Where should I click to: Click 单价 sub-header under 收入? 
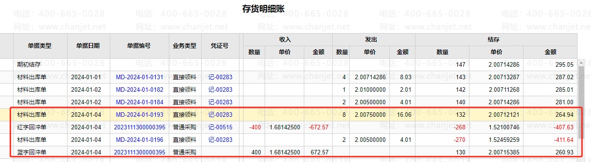coord(284,52)
